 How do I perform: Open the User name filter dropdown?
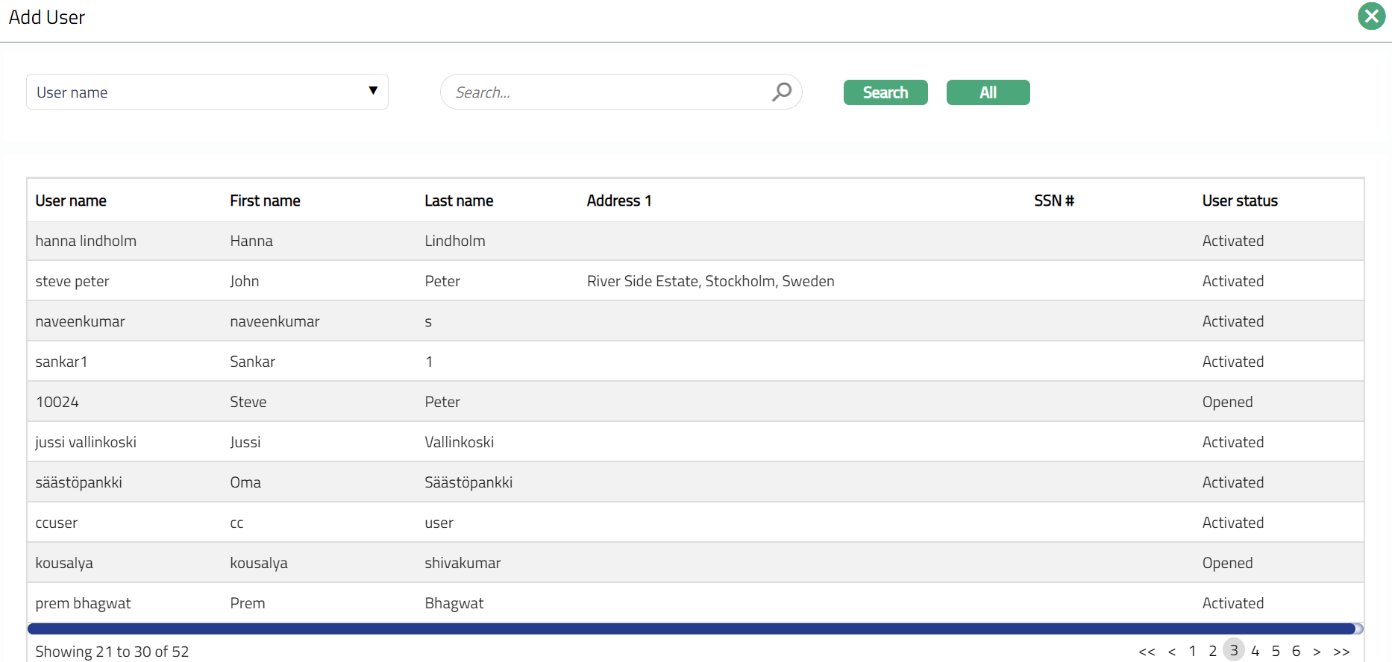click(207, 92)
